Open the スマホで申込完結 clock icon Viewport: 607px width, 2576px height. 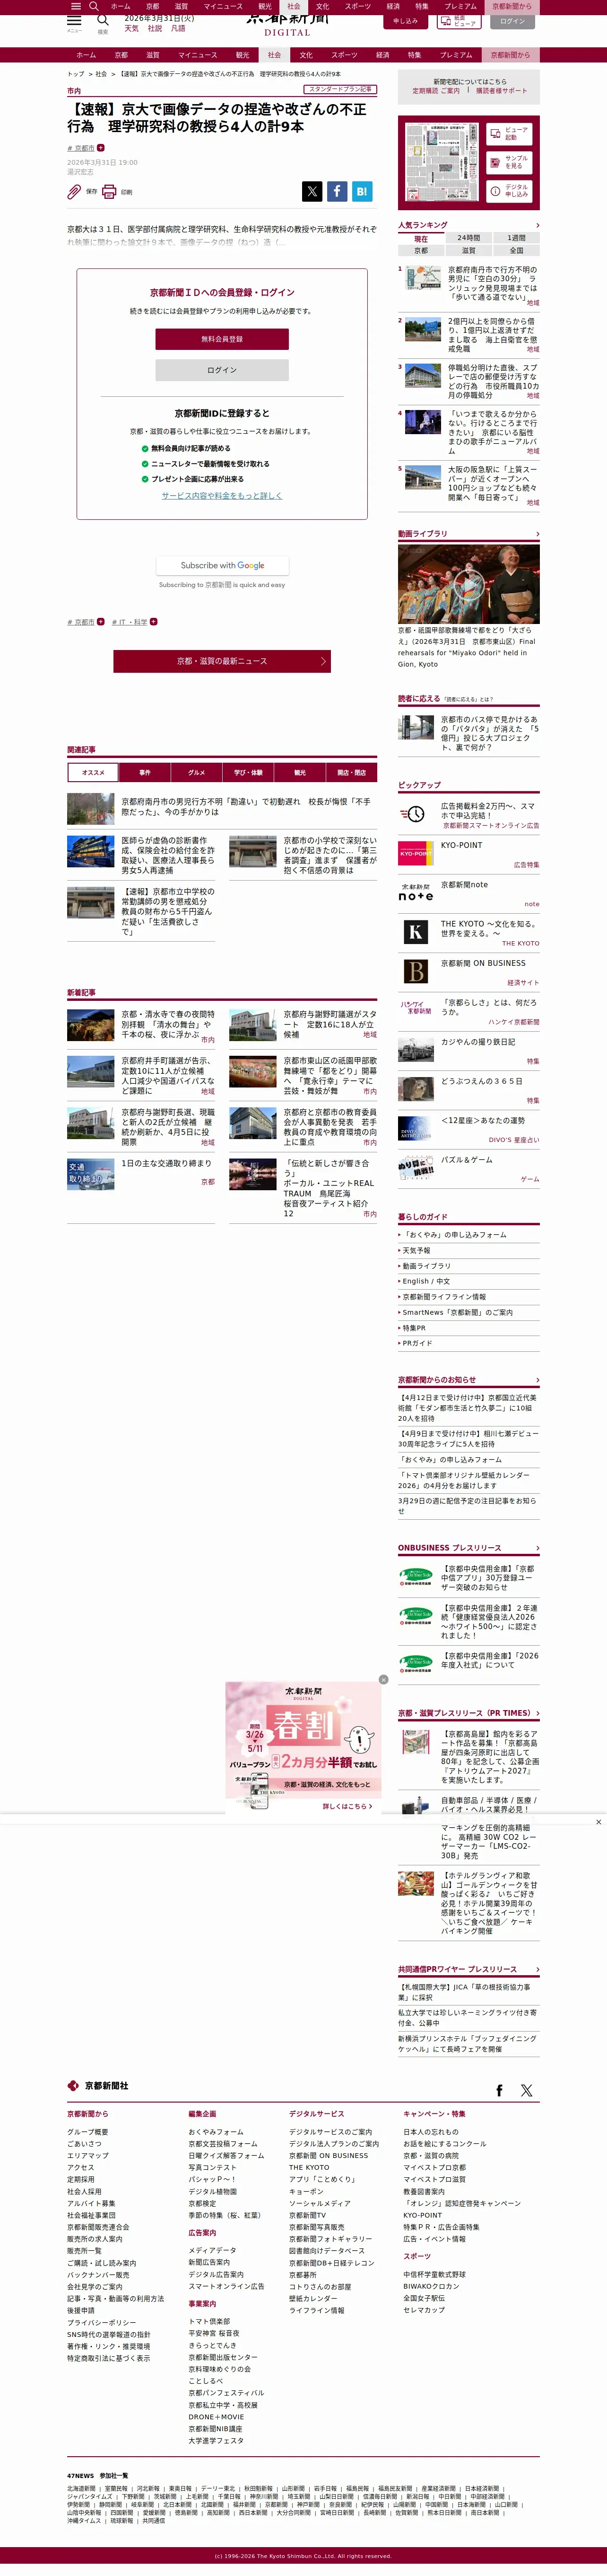[412, 813]
